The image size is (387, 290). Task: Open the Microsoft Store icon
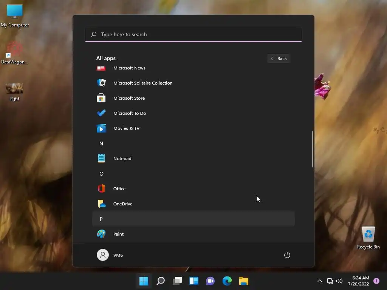[x=101, y=98]
